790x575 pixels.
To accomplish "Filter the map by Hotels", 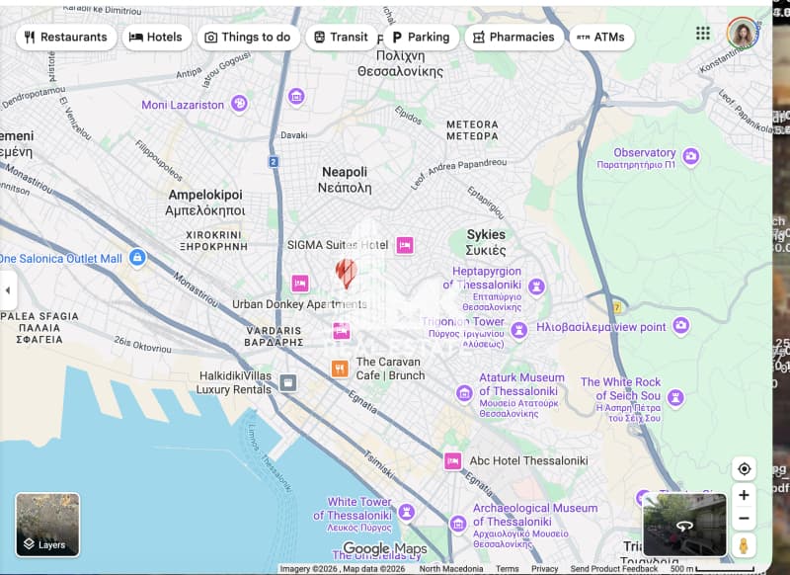I will pyautogui.click(x=157, y=38).
